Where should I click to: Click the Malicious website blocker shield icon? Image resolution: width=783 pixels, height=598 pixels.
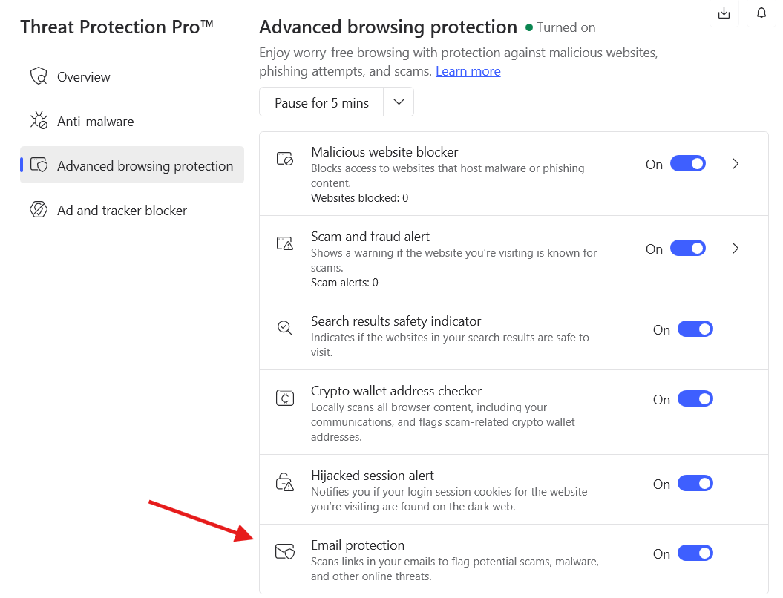(x=285, y=158)
